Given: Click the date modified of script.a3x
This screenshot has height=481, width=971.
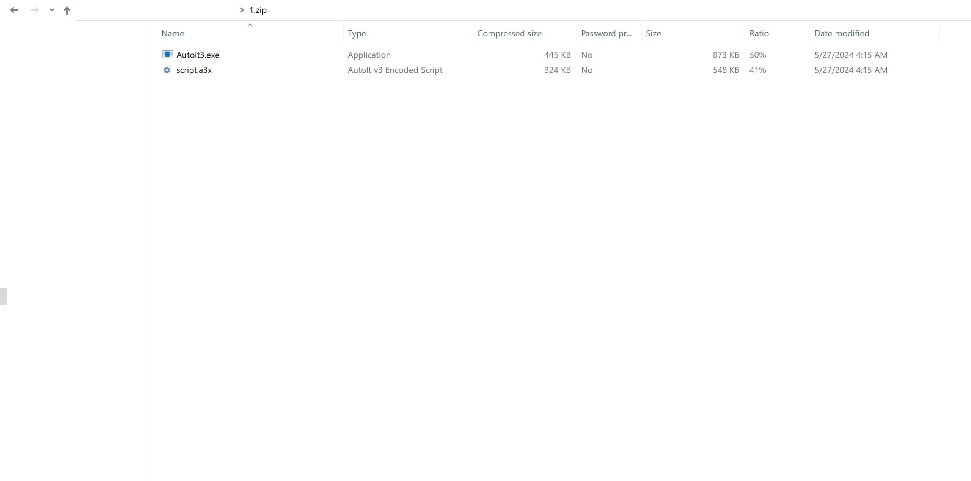Looking at the screenshot, I should pyautogui.click(x=851, y=70).
